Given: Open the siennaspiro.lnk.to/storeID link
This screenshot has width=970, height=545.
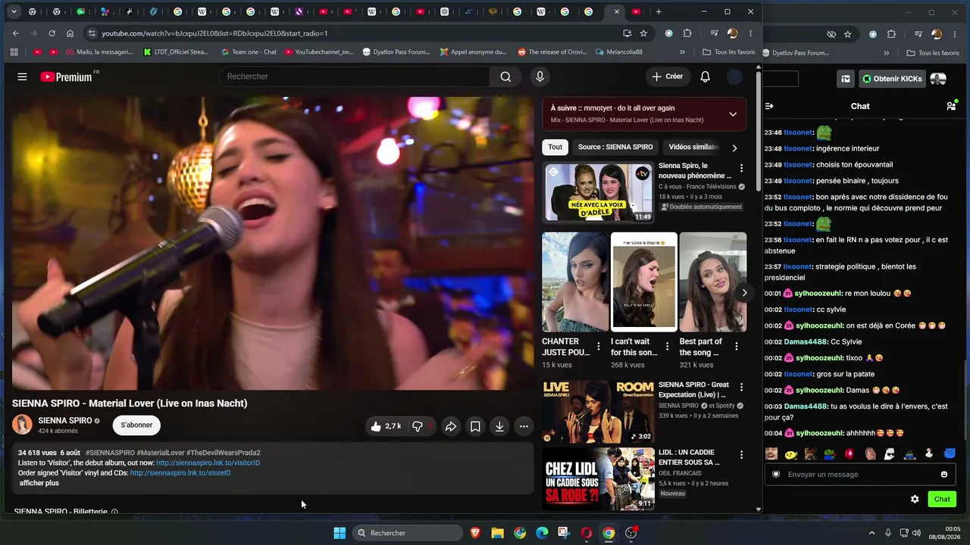Looking at the screenshot, I should pyautogui.click(x=180, y=473).
